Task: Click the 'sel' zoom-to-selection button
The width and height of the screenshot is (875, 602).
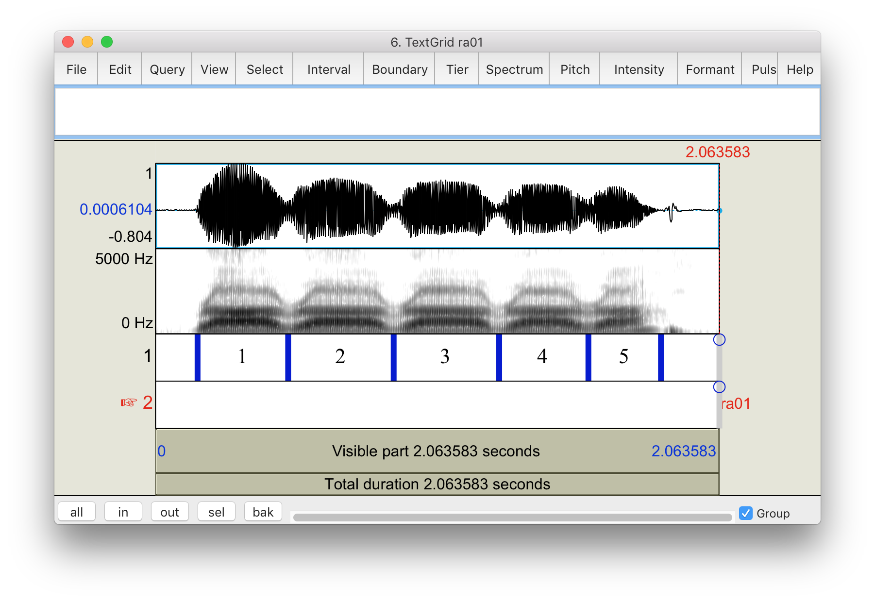Action: point(217,512)
